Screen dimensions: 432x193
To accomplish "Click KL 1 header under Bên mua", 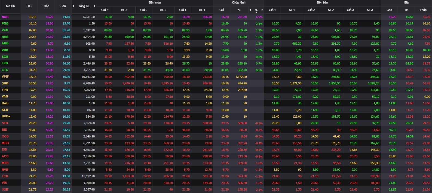I will click(x=202, y=10).
